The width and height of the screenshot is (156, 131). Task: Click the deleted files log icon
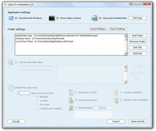[x=94, y=18]
